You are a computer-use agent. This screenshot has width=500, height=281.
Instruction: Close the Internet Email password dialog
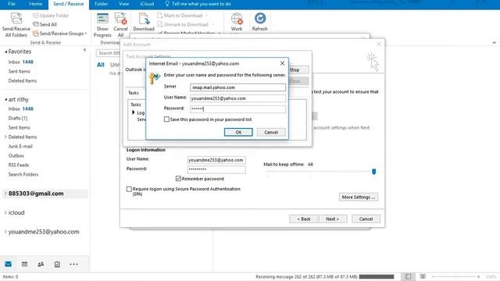(282, 63)
